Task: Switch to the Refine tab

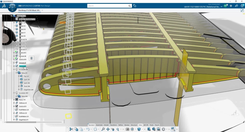Action: (121, 125)
